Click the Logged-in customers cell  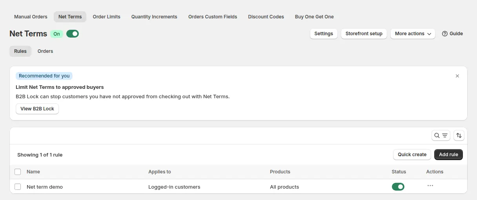(x=174, y=187)
